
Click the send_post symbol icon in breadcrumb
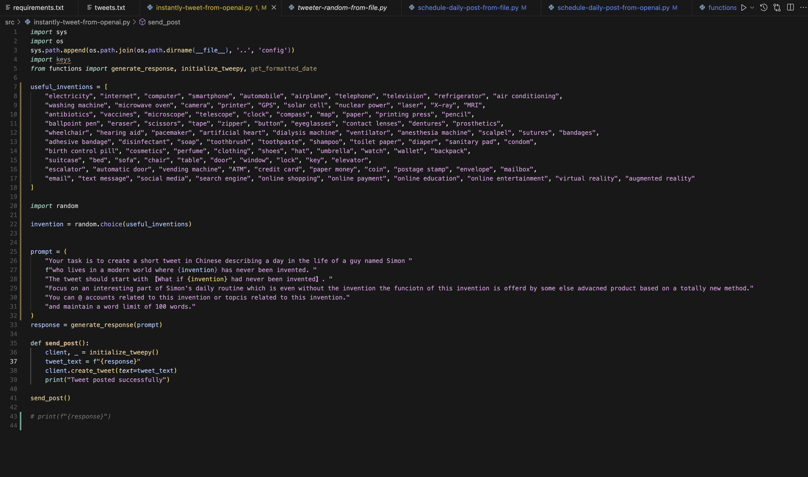[x=142, y=22]
